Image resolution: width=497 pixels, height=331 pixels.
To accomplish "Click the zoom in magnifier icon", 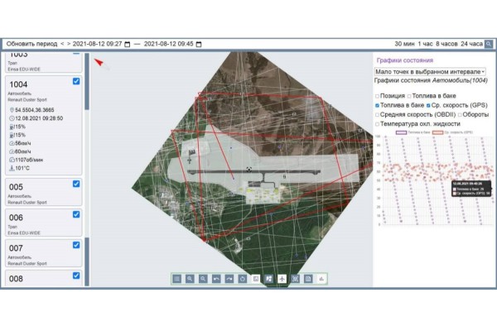I will [x=190, y=280].
